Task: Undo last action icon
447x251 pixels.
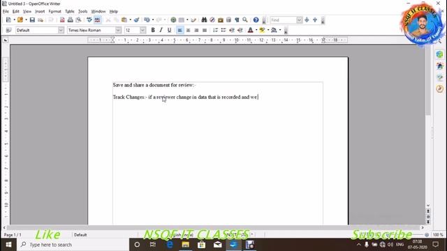Action: (147, 20)
